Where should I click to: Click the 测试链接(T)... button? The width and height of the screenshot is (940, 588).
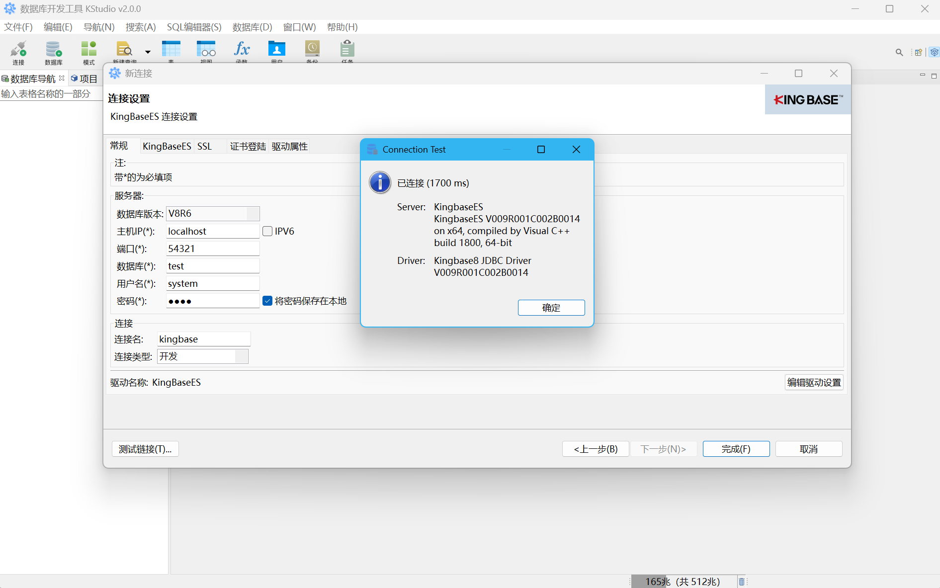click(145, 449)
